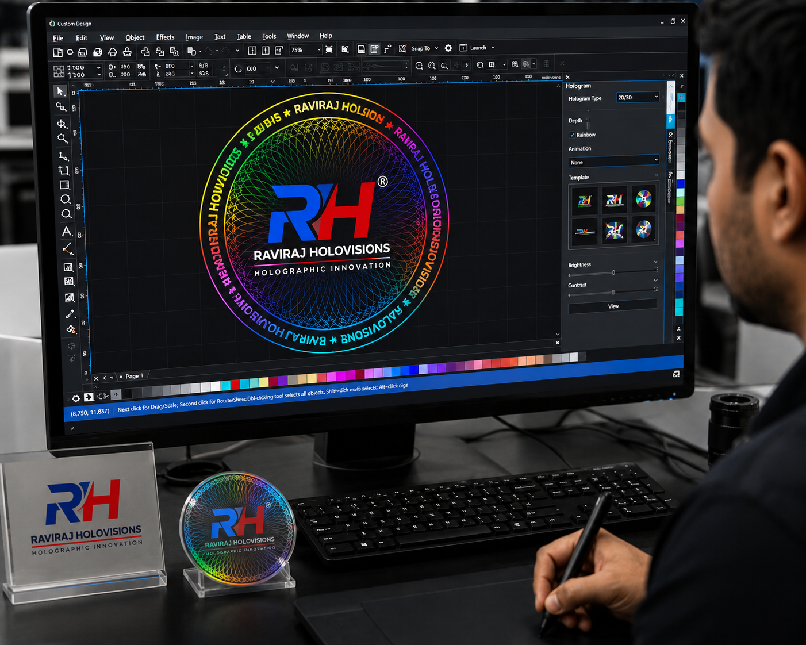The image size is (806, 645).
Task: Activate the Eyedropper tool
Action: coord(70,314)
